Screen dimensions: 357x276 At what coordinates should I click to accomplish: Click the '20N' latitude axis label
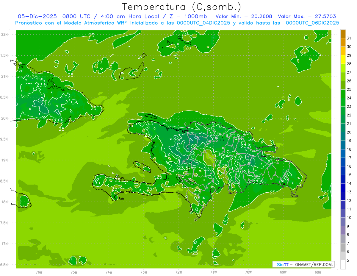coord(4,118)
